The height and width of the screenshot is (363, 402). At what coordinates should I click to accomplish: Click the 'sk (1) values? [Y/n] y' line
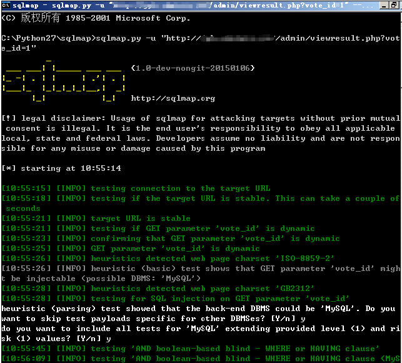pos(56,339)
